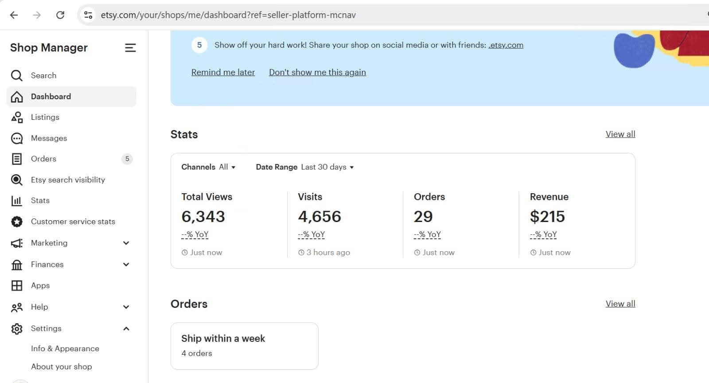Reload the page with browser refresh button

pos(60,15)
